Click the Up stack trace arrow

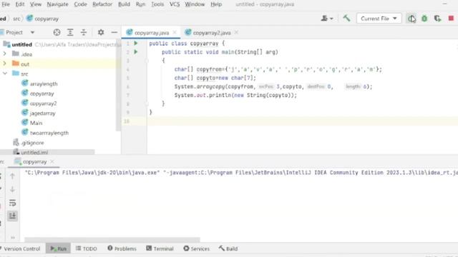(x=13, y=176)
